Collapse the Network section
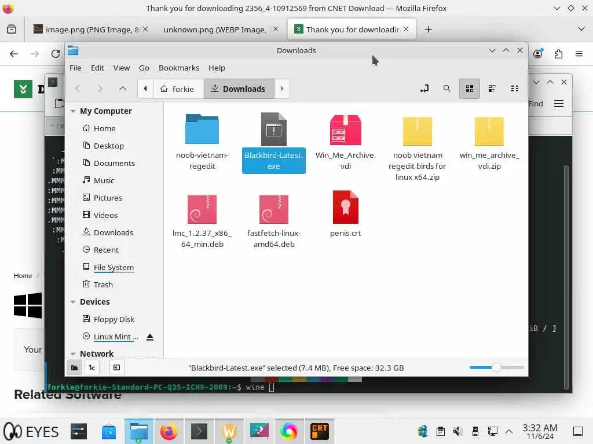This screenshot has height=444, width=593. click(73, 354)
